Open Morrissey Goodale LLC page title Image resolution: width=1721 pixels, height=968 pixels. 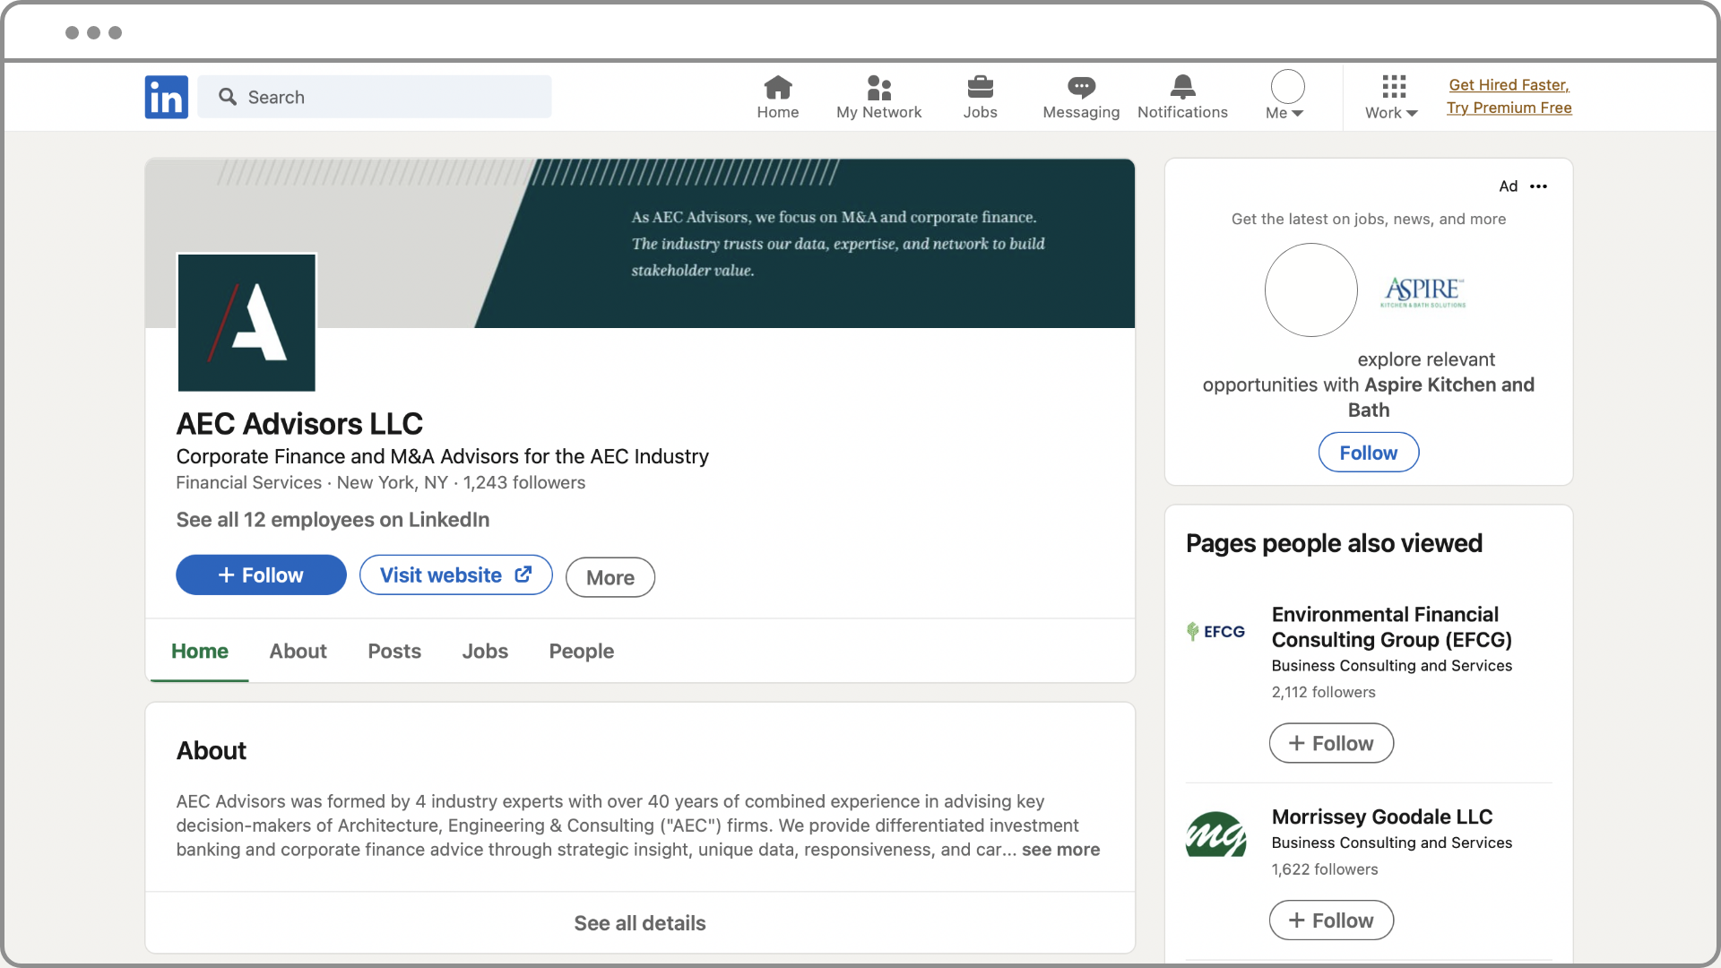(x=1381, y=817)
